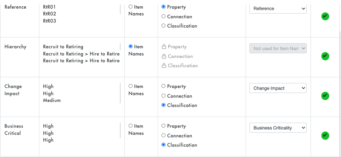Click the 'Recruit to Retiring' sample value
The image size is (341, 157).
pyautogui.click(x=63, y=47)
